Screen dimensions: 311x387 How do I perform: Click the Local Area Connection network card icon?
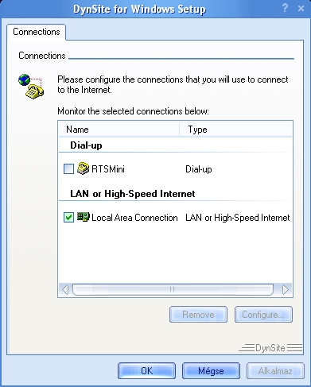point(84,217)
